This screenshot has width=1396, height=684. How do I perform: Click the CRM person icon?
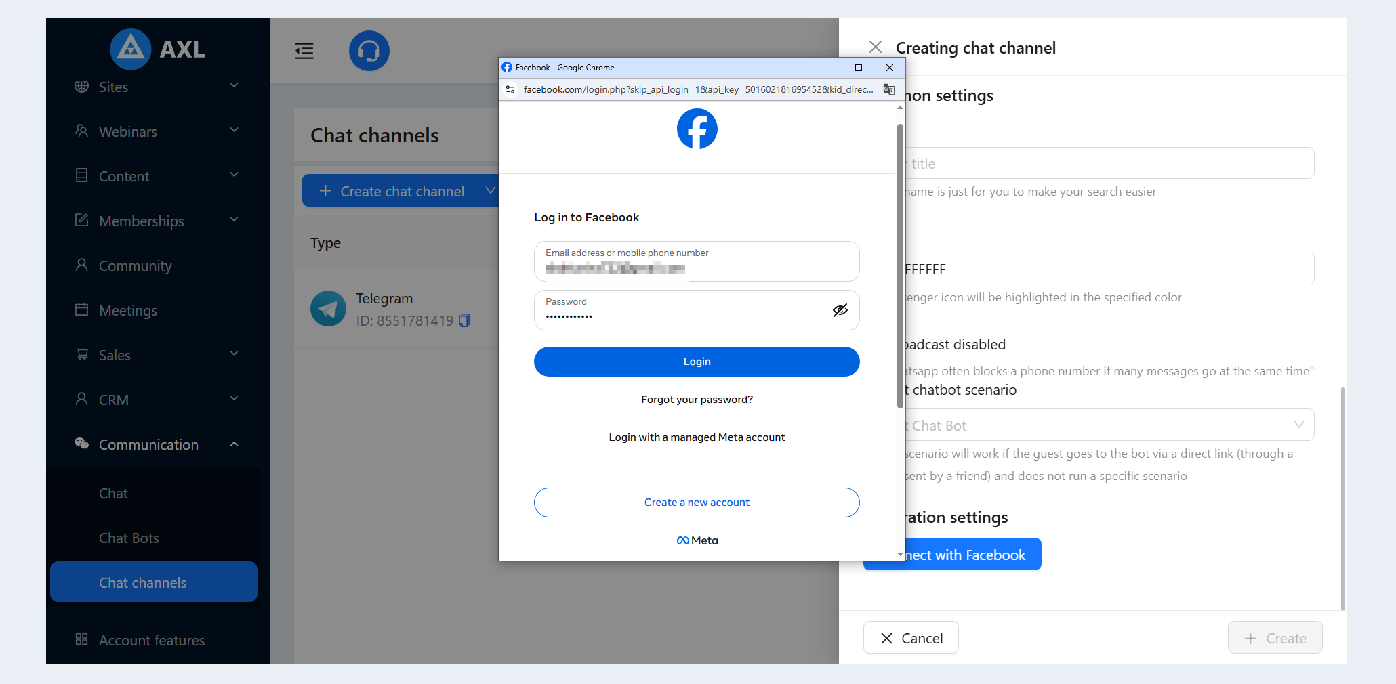[x=82, y=400]
